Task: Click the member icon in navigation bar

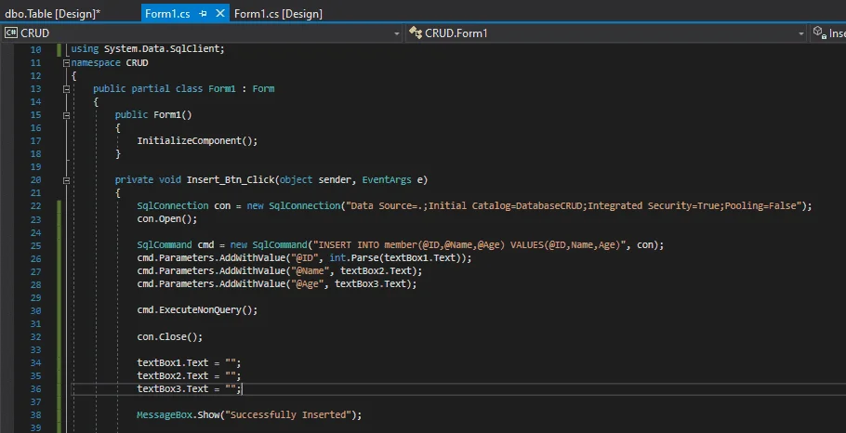Action: pyautogui.click(x=820, y=33)
